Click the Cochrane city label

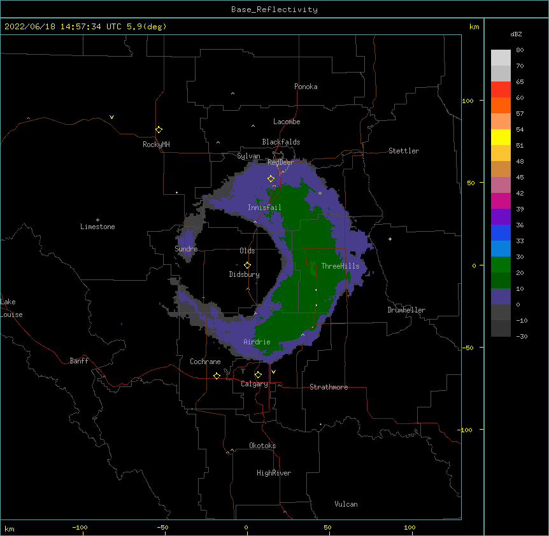click(205, 362)
